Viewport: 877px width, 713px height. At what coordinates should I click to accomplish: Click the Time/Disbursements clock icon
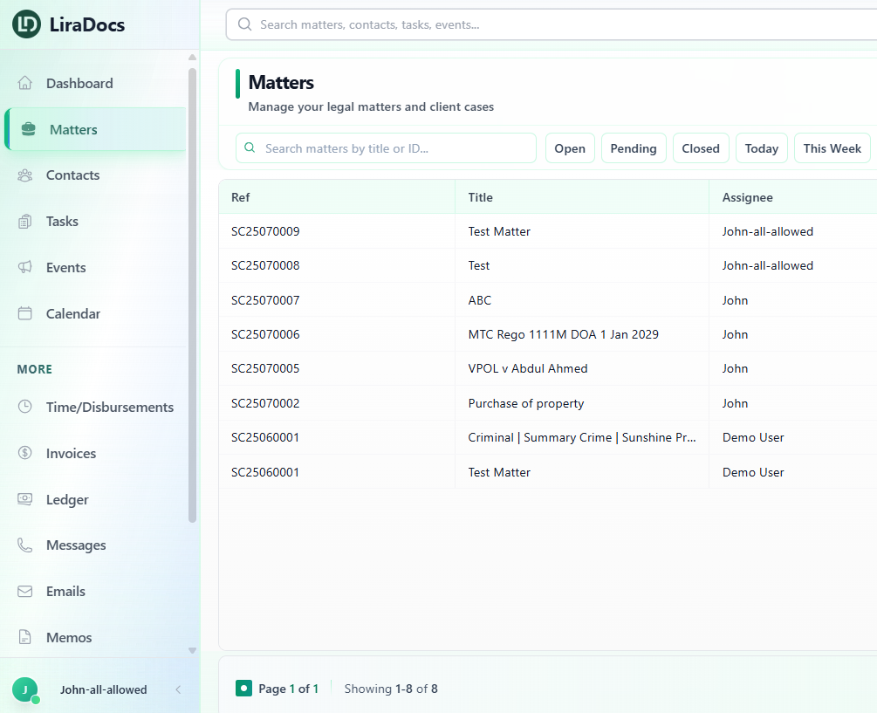tap(25, 408)
